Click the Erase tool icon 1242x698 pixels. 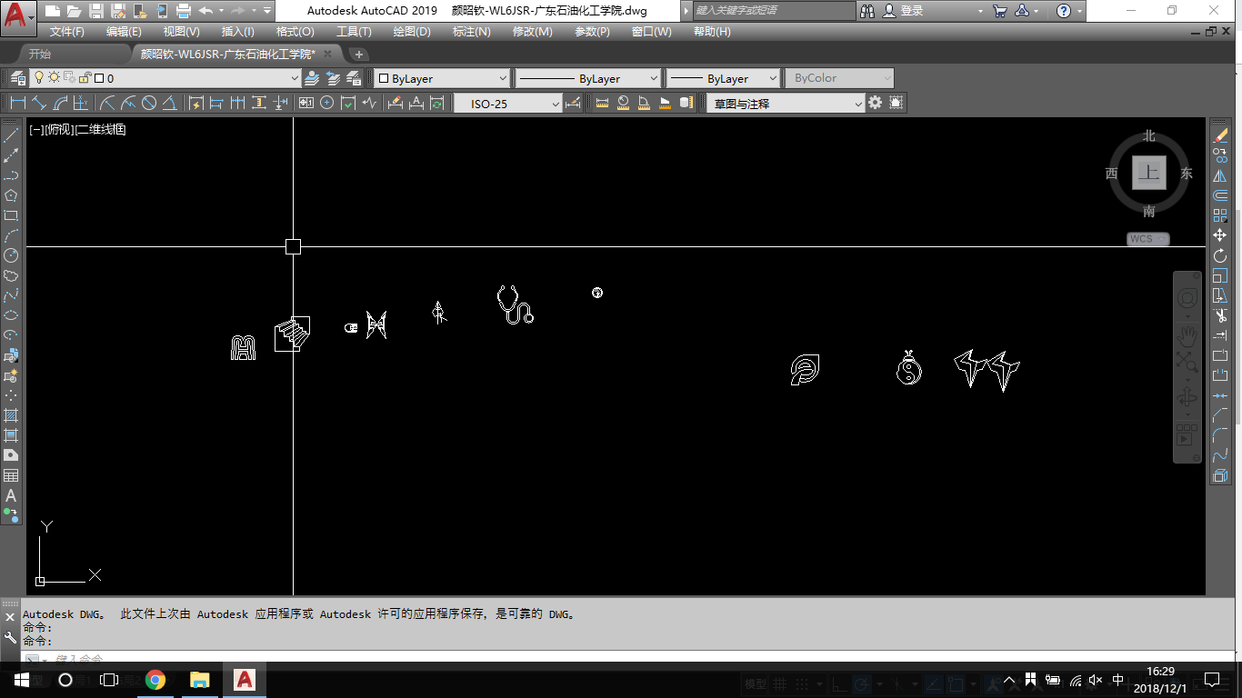(x=1220, y=135)
